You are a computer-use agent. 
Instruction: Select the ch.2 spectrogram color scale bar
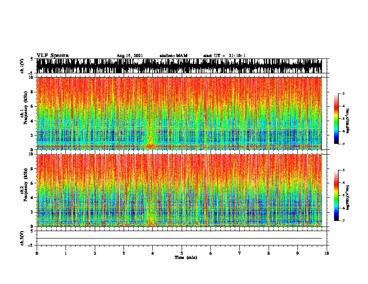(336, 195)
